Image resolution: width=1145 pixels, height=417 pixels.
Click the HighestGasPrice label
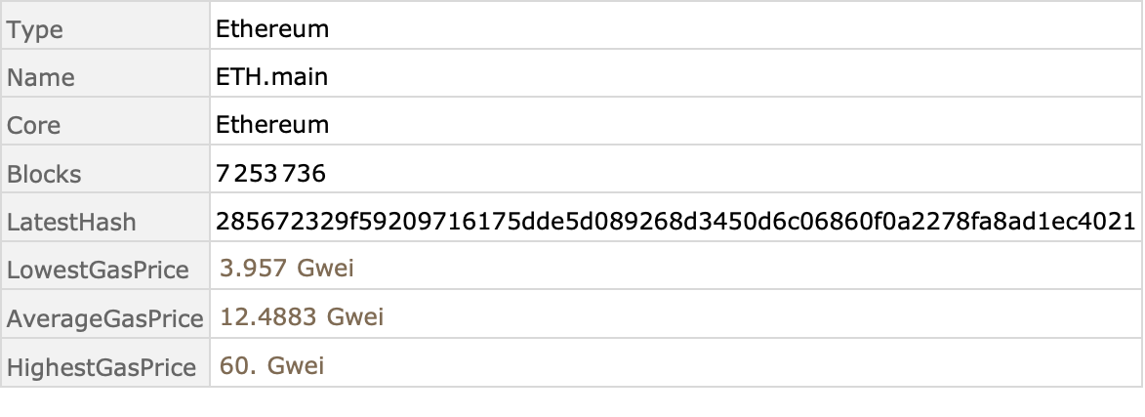(x=102, y=367)
